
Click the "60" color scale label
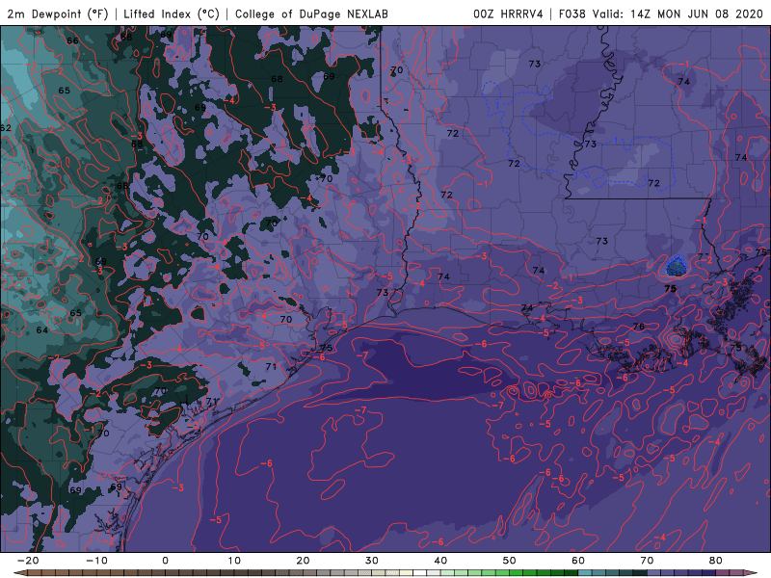pyautogui.click(x=578, y=561)
